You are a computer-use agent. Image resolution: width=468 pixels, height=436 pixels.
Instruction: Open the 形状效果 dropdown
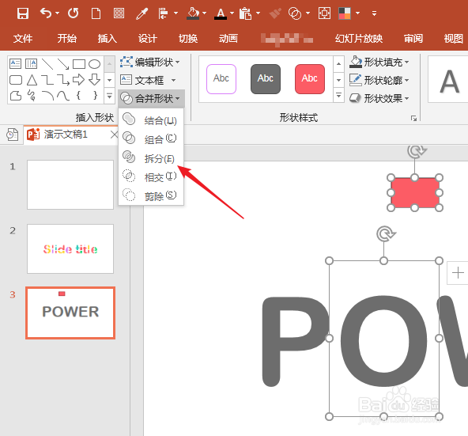tap(379, 98)
